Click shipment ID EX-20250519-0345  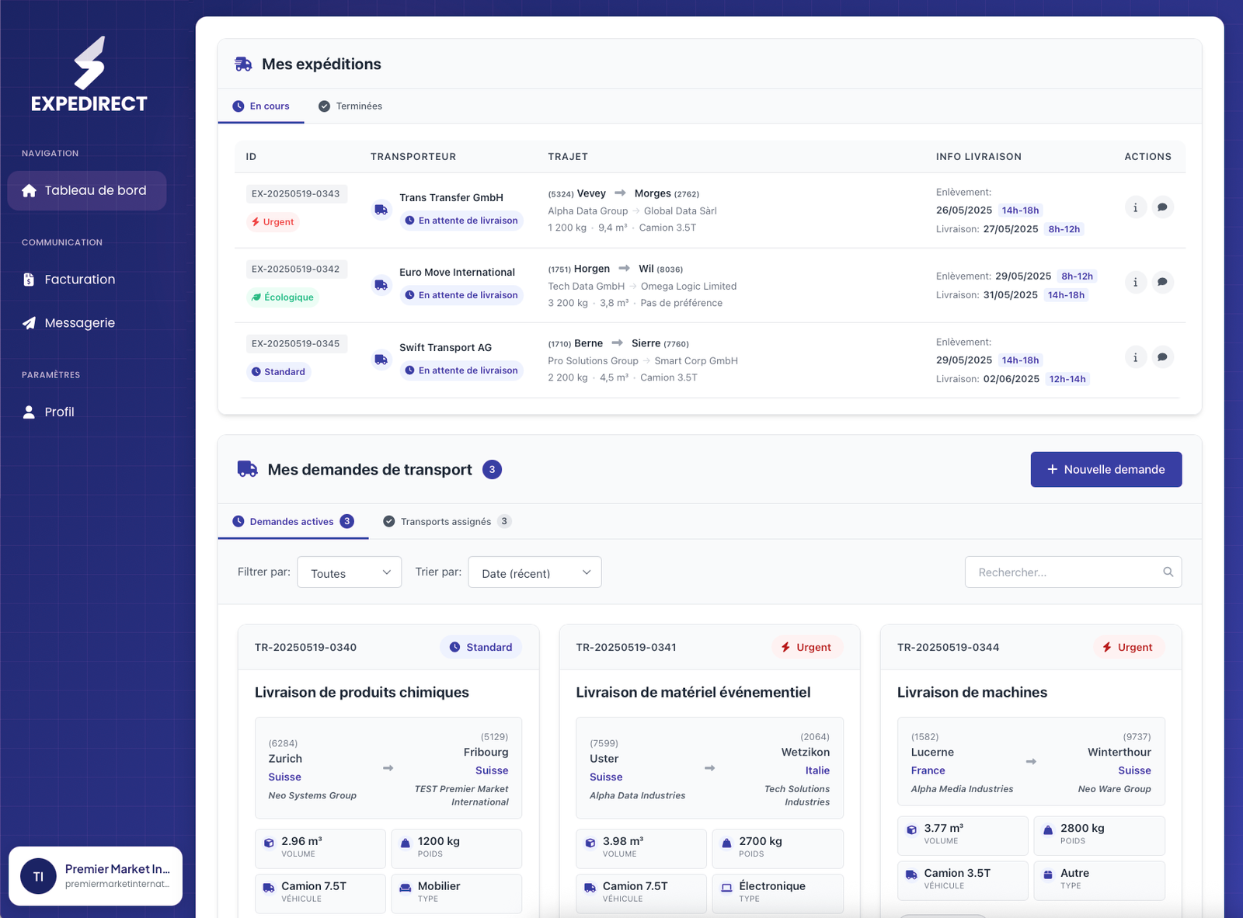coord(296,344)
